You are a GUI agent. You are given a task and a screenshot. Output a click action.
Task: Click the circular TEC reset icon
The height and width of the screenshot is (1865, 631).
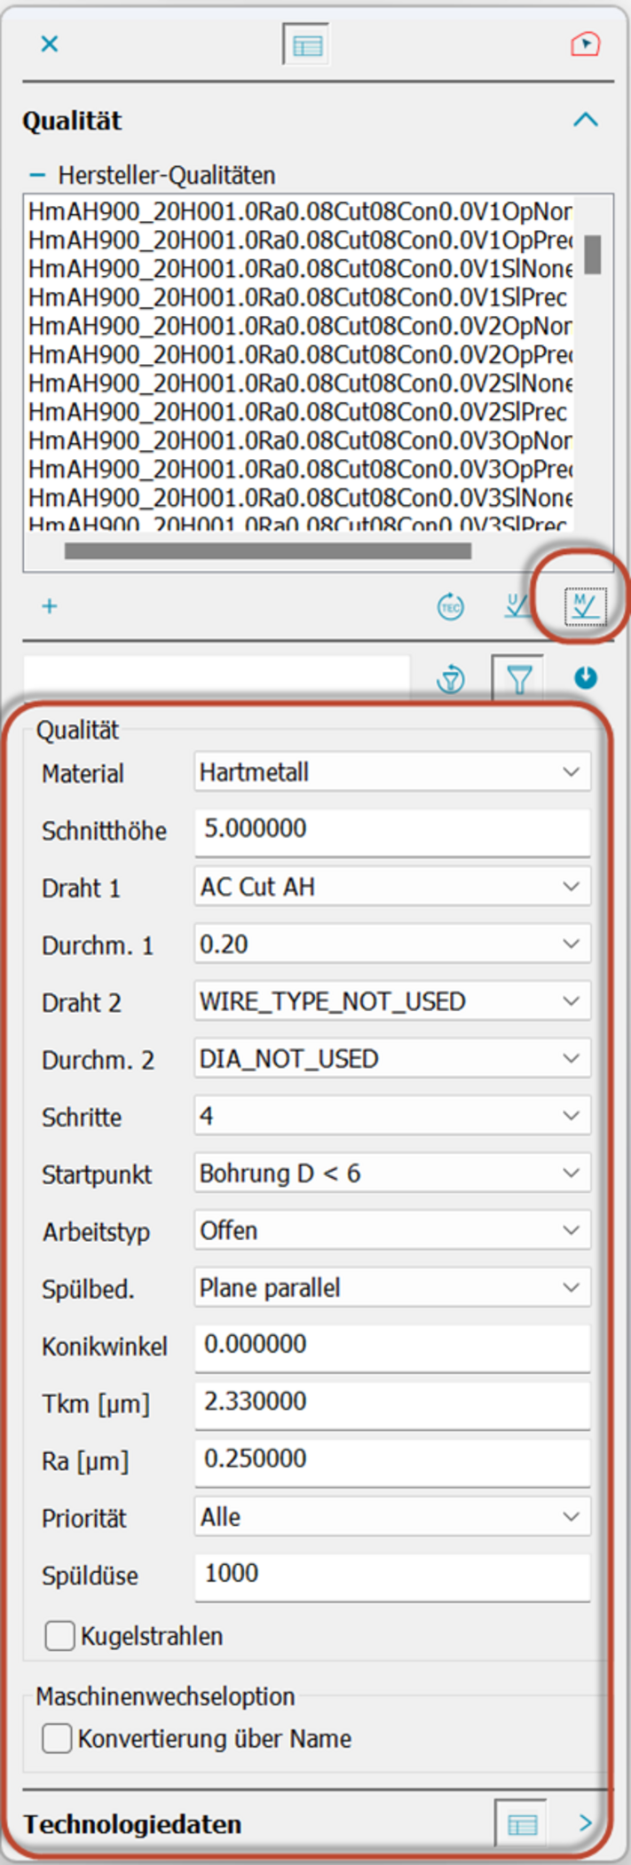click(x=451, y=607)
